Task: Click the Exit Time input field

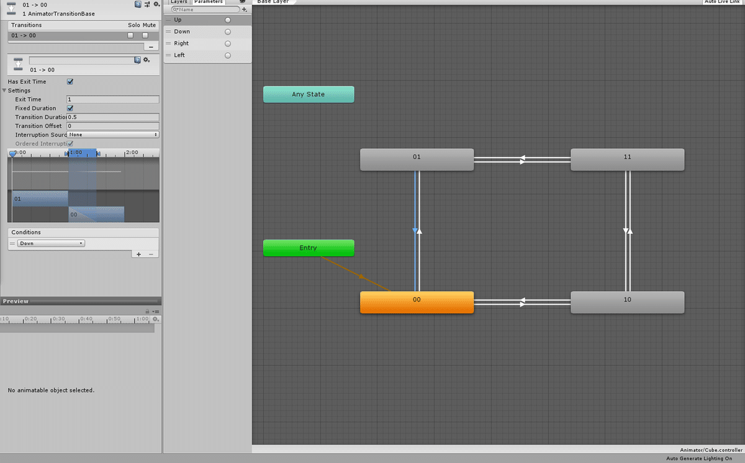Action: click(x=113, y=99)
